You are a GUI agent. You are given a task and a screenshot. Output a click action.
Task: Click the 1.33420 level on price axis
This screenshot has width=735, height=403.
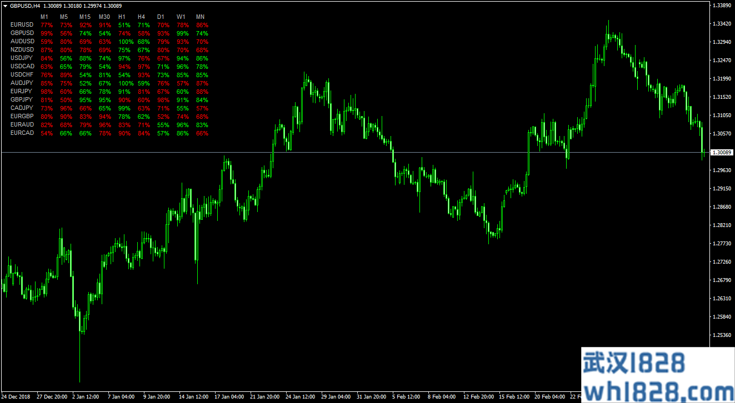pyautogui.click(x=722, y=24)
